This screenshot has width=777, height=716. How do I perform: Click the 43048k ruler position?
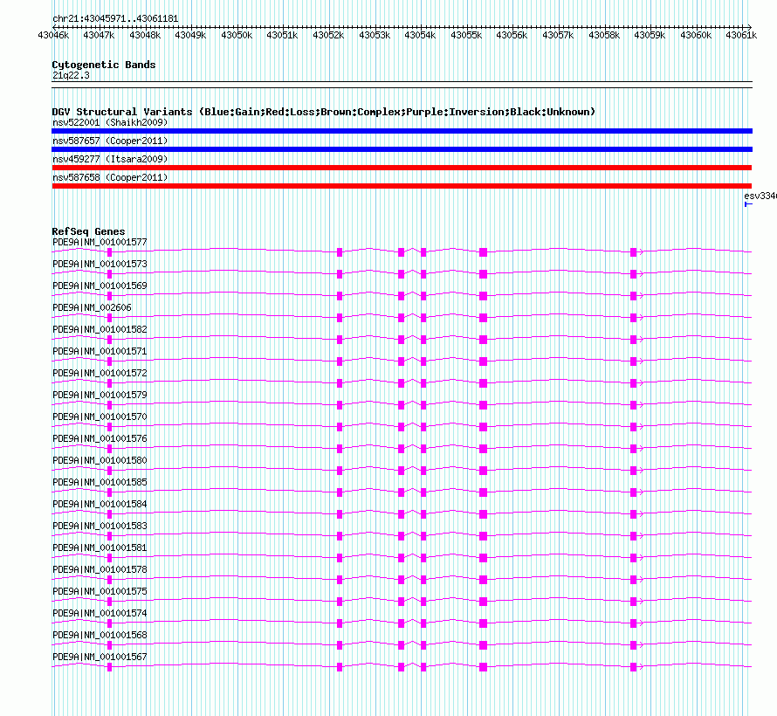point(145,35)
